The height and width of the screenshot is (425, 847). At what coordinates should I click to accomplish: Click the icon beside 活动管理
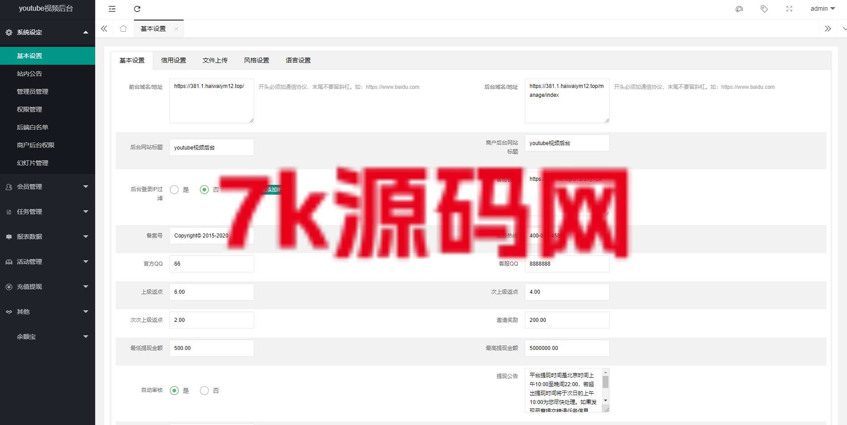pyautogui.click(x=9, y=262)
